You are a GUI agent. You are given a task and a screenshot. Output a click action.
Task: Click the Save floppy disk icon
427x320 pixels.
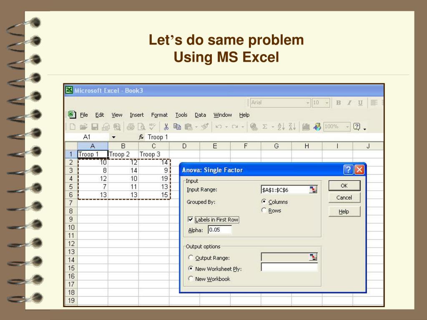[95, 127]
